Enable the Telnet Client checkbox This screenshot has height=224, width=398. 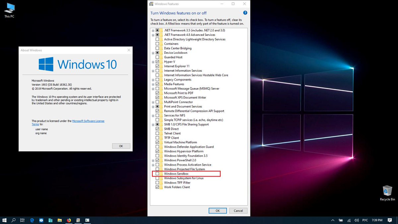(x=158, y=133)
